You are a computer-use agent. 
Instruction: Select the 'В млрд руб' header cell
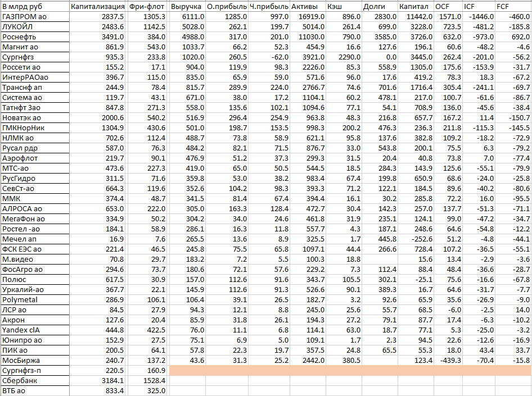(35, 6)
